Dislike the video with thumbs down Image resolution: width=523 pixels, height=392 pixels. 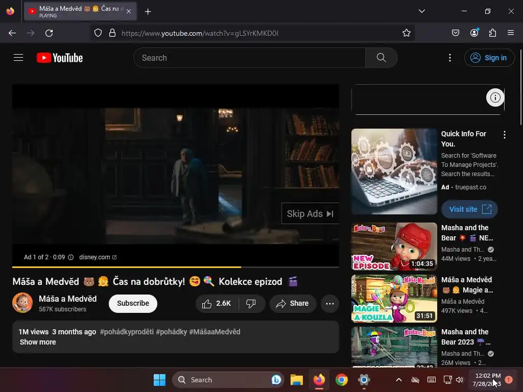pyautogui.click(x=251, y=303)
